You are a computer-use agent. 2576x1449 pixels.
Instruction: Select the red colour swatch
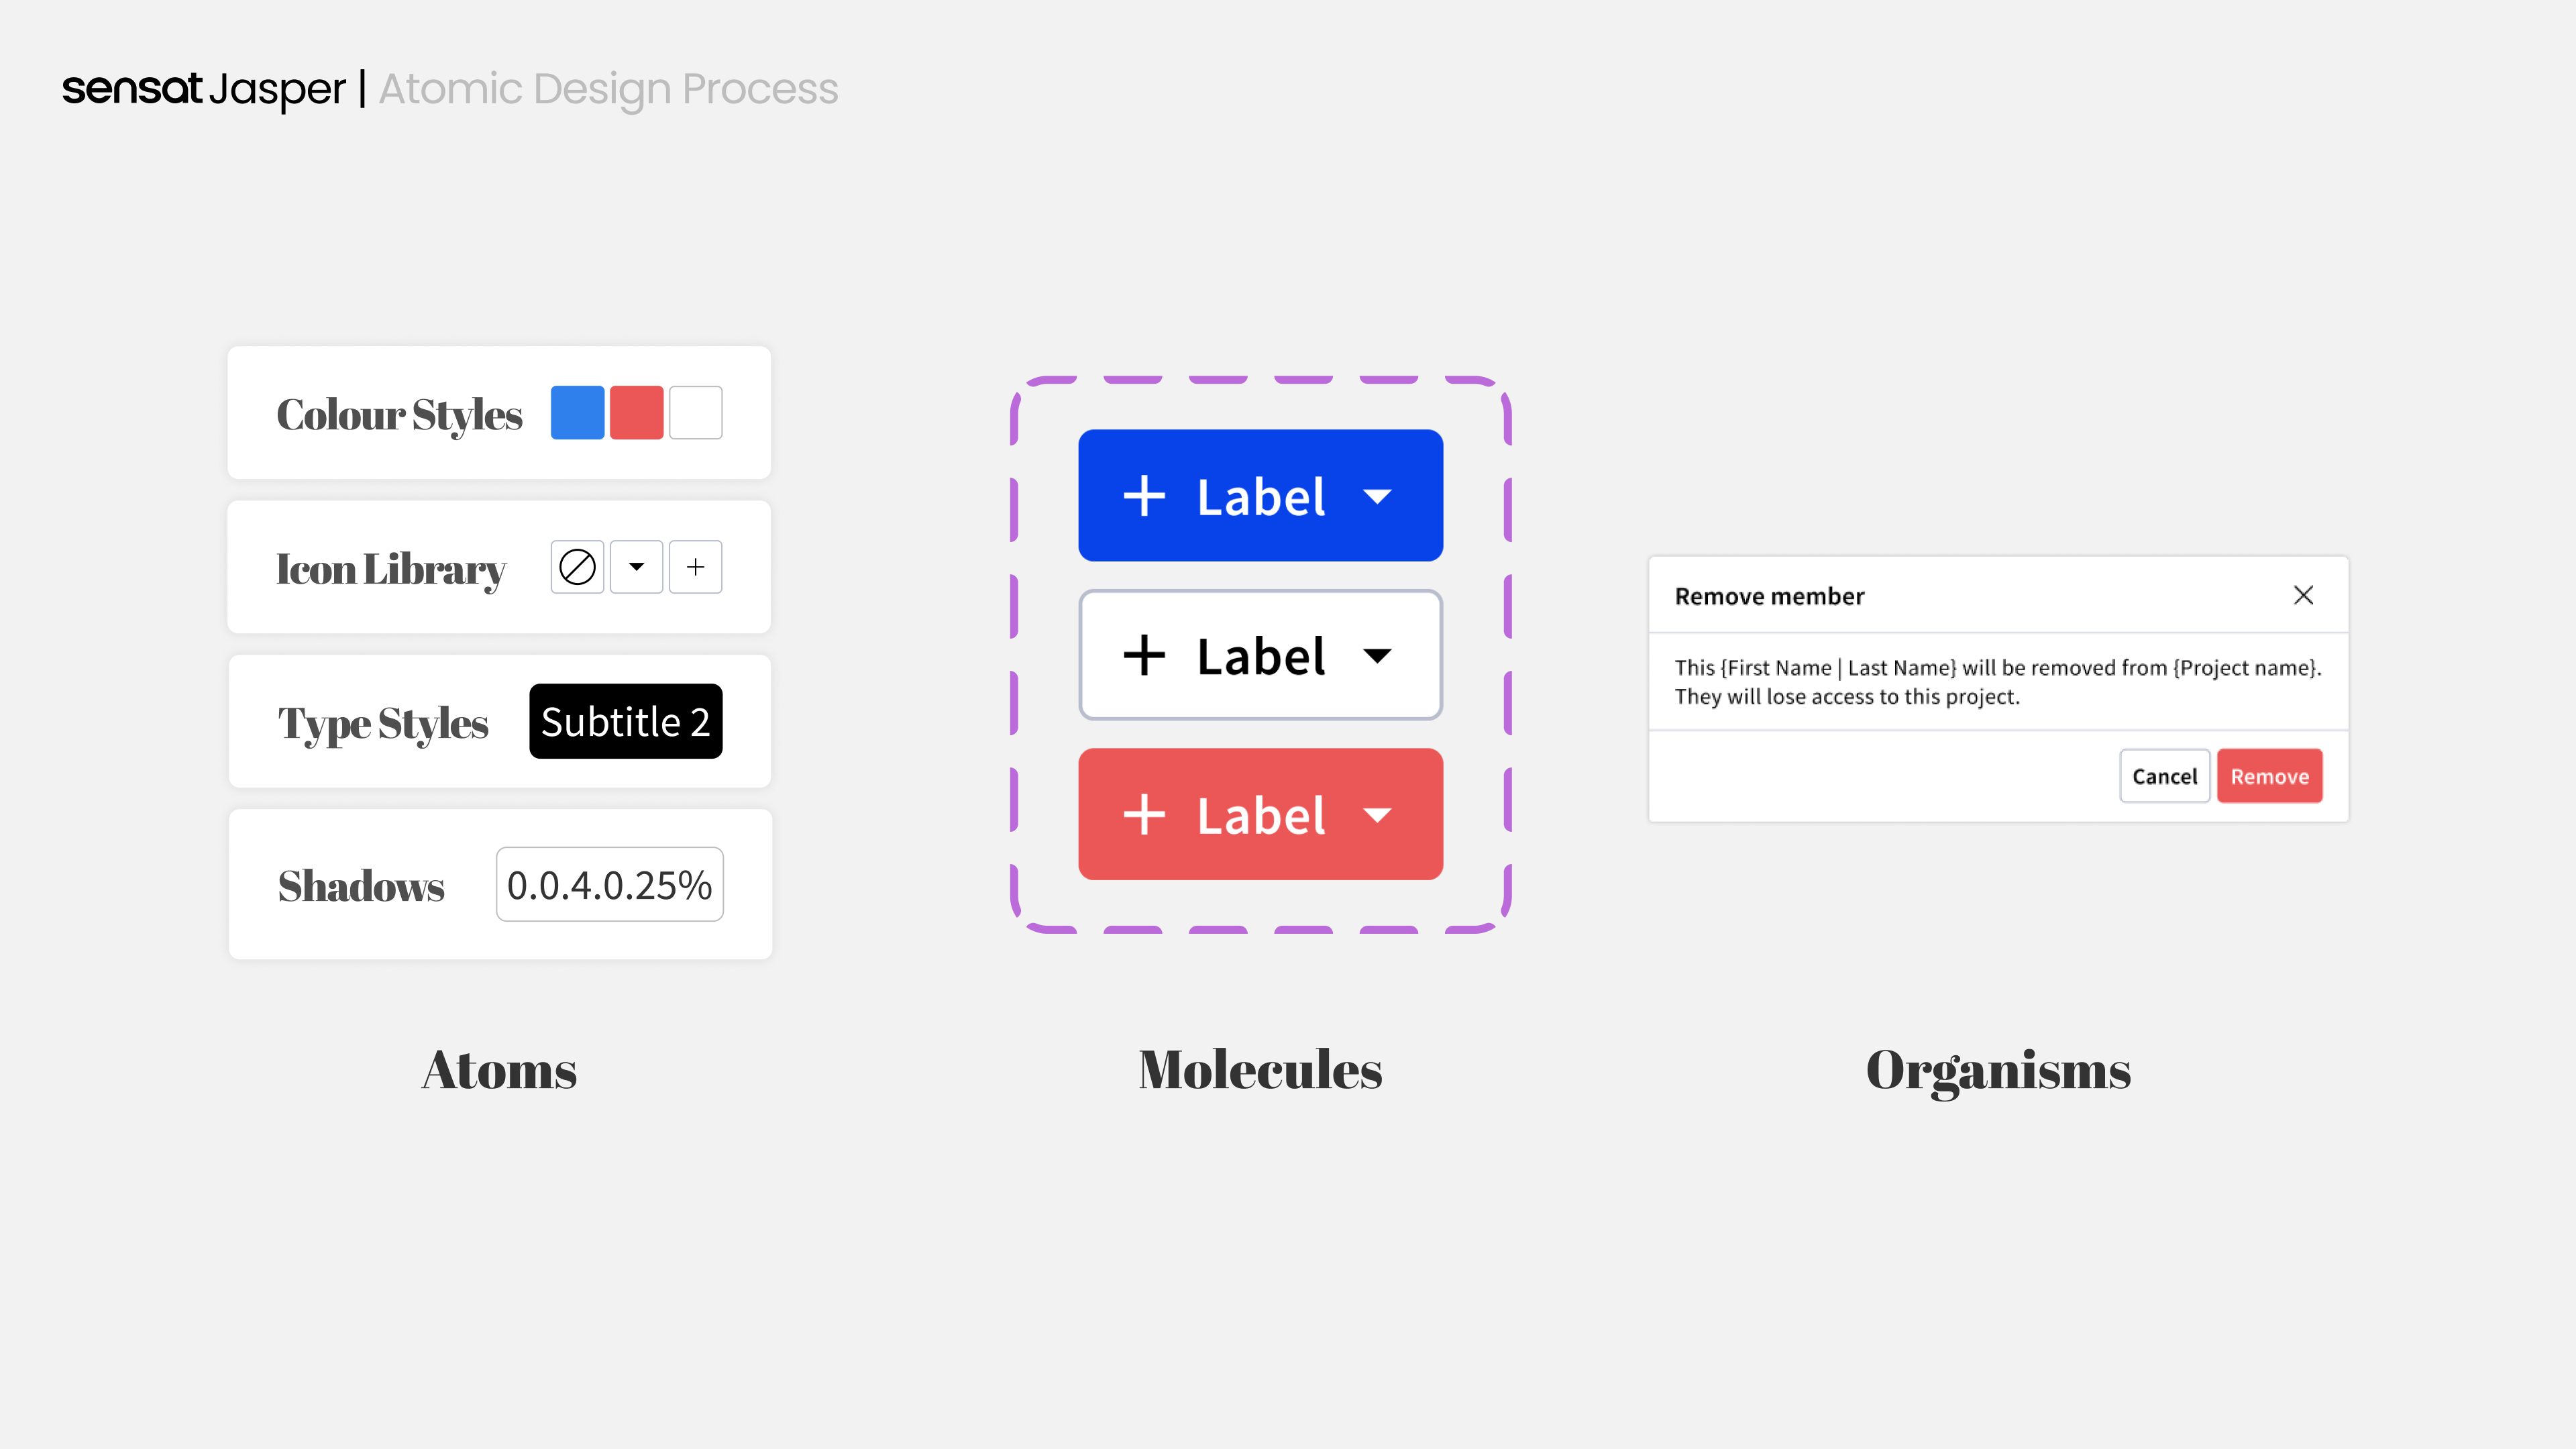(636, 412)
